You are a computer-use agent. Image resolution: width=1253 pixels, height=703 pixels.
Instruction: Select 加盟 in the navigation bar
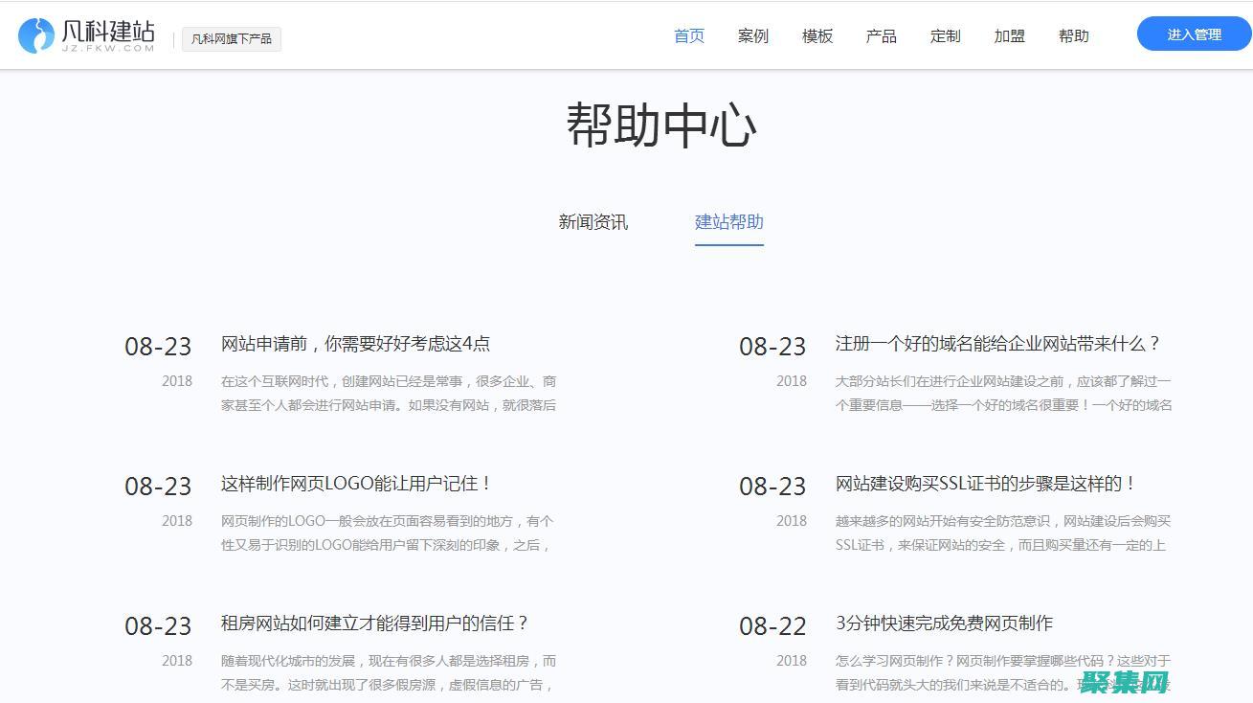pyautogui.click(x=1009, y=35)
